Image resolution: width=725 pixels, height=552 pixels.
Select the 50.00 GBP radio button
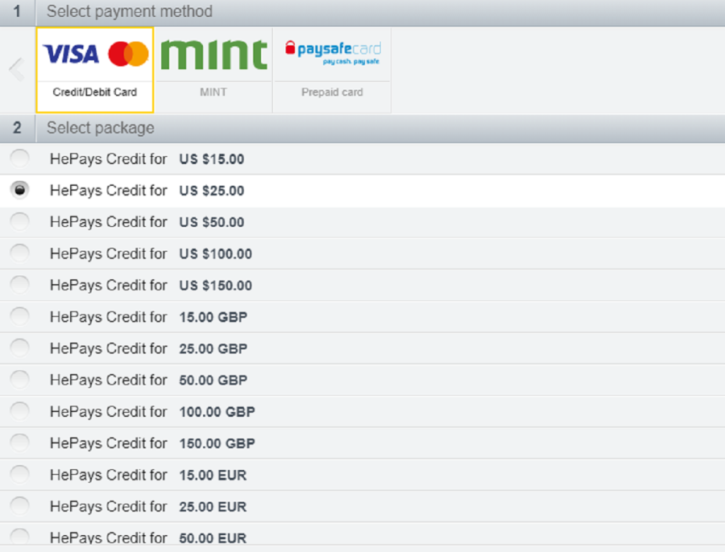coord(20,379)
